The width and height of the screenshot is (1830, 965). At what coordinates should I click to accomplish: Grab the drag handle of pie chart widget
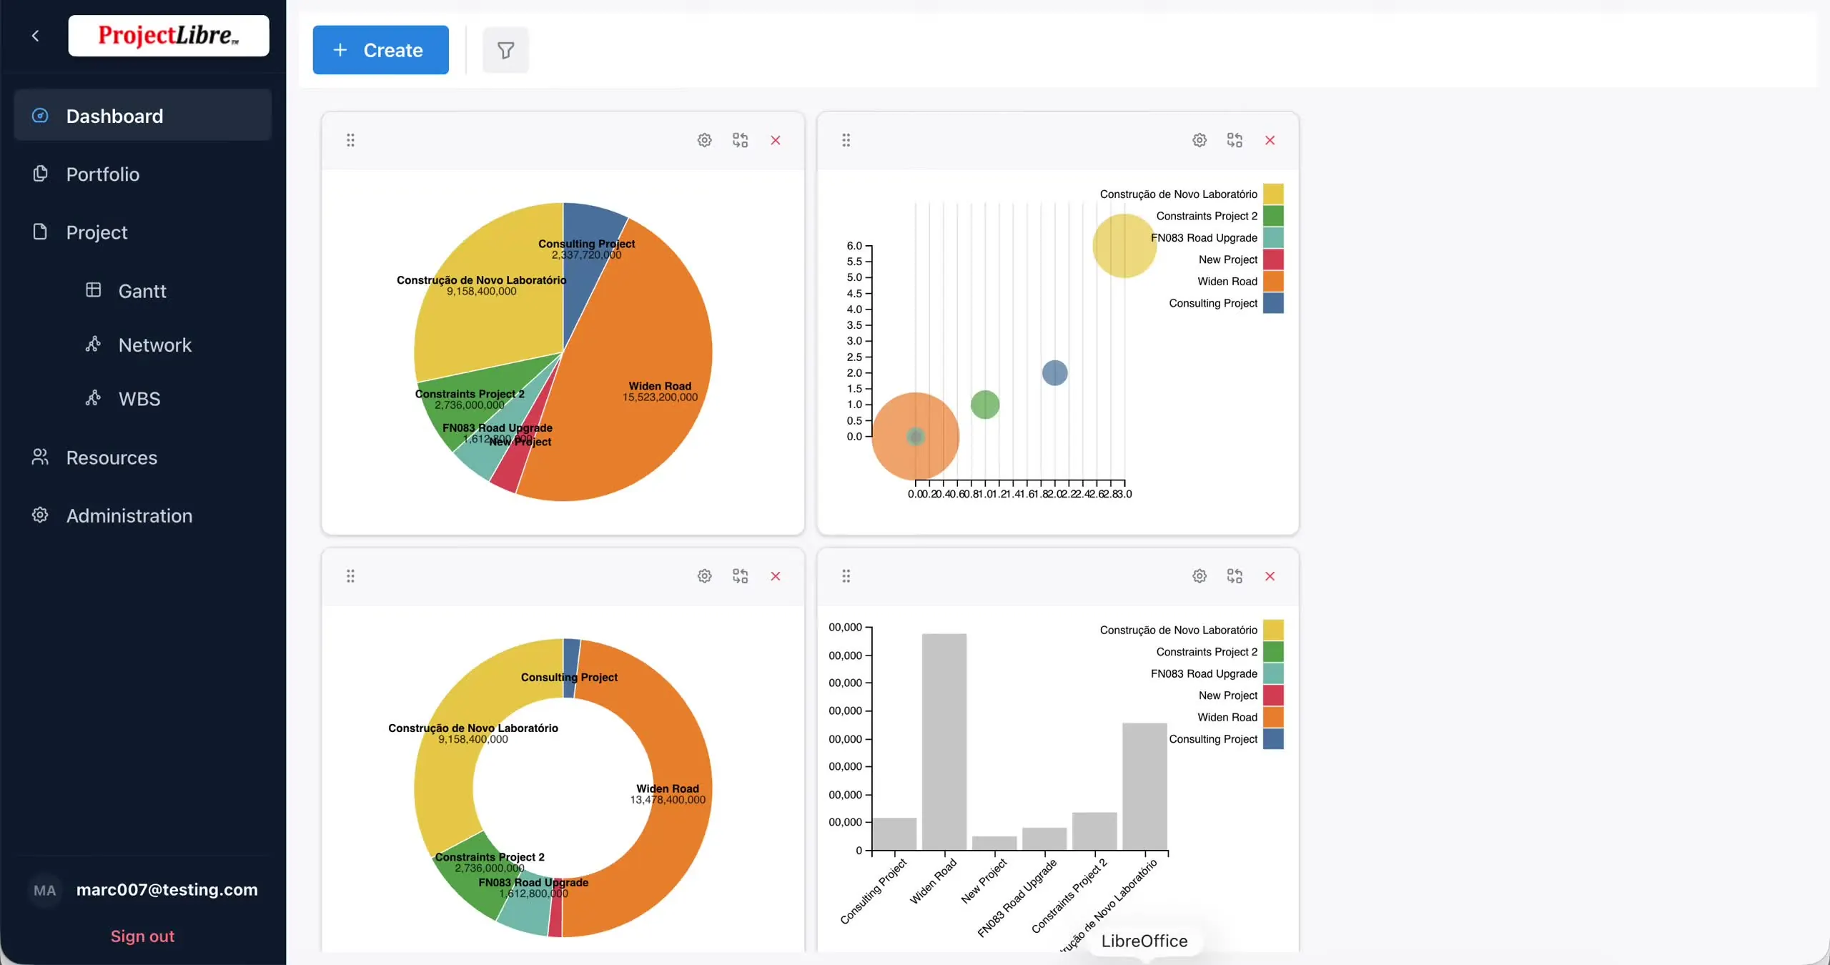click(x=350, y=140)
